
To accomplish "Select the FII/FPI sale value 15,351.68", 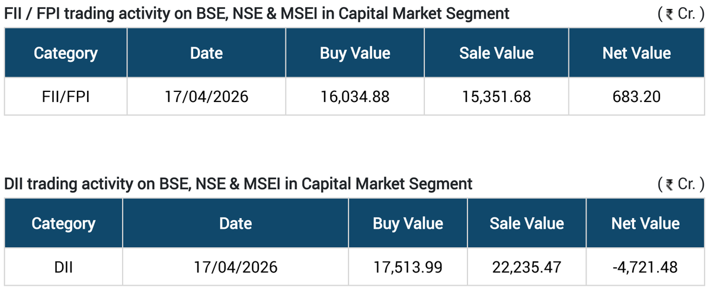I will tap(497, 96).
